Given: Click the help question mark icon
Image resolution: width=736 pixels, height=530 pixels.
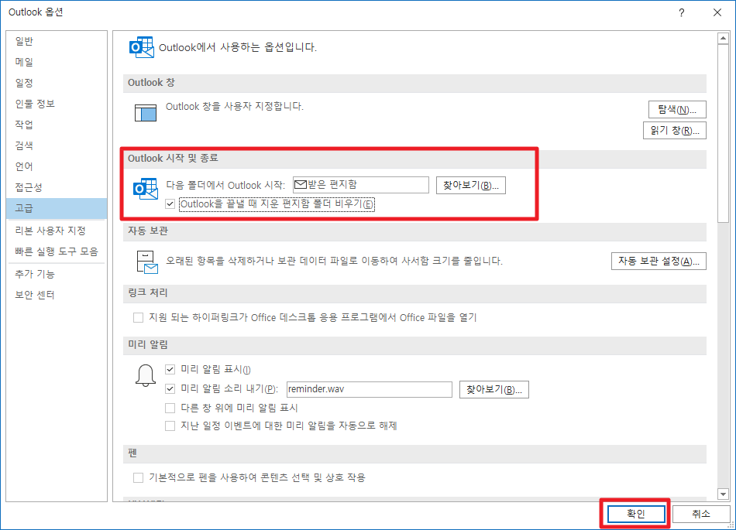Looking at the screenshot, I should 682,12.
